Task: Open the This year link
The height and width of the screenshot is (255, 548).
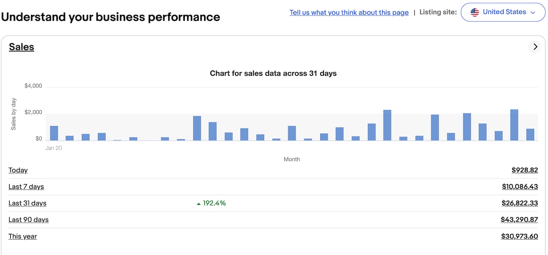Action: click(22, 237)
